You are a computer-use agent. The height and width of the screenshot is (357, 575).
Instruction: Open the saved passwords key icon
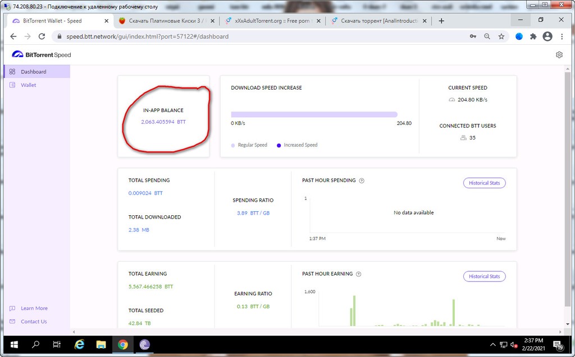point(473,36)
